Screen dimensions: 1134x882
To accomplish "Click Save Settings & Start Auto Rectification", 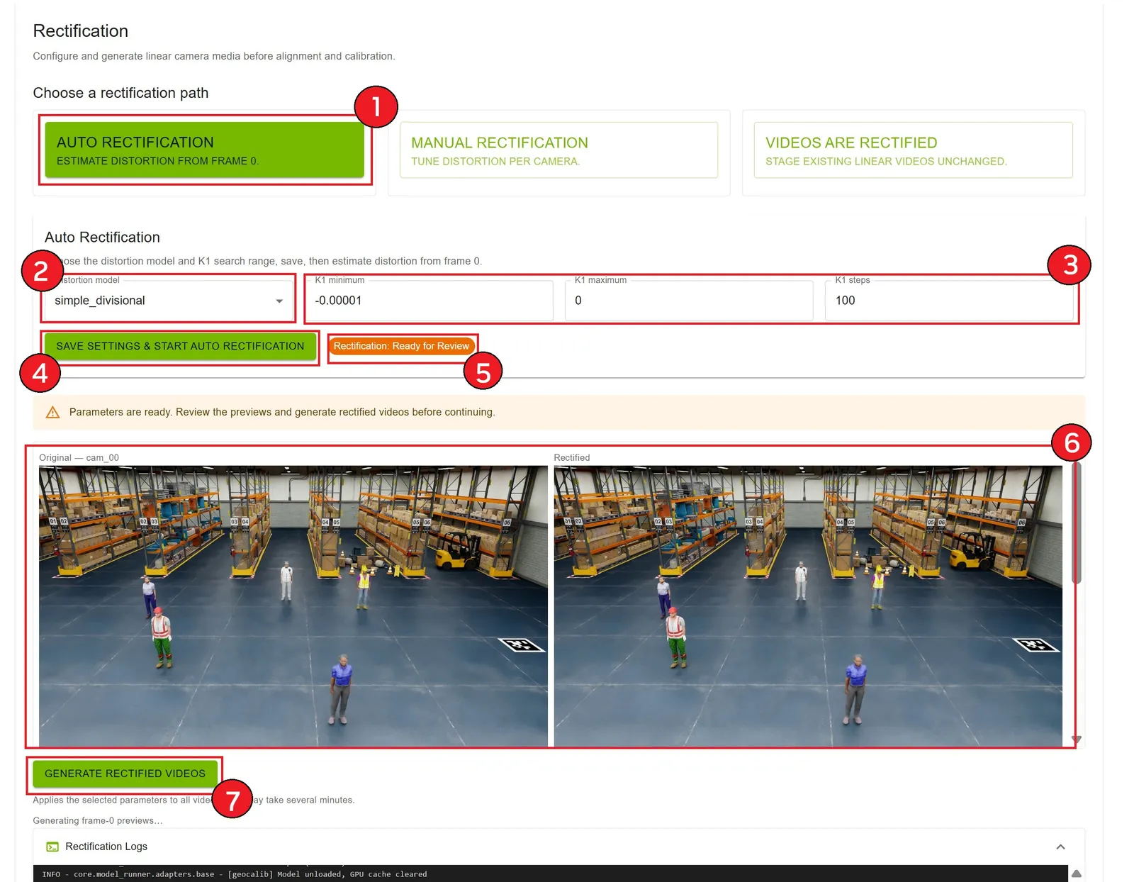I will coord(180,346).
